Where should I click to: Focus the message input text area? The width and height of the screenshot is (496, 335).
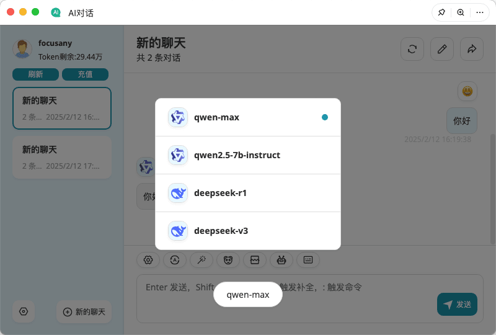tap(310, 298)
